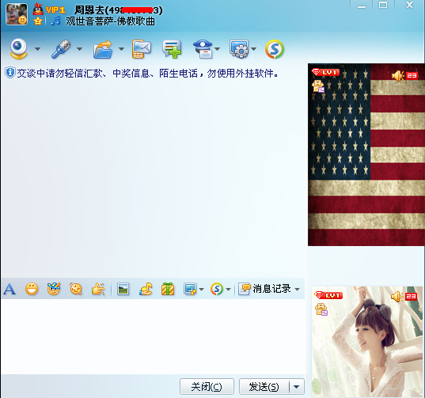This screenshot has height=398, width=425.
Task: Click inside the message input text box
Action: point(153,336)
